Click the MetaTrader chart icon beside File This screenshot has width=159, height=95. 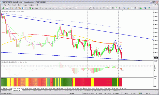2,5
